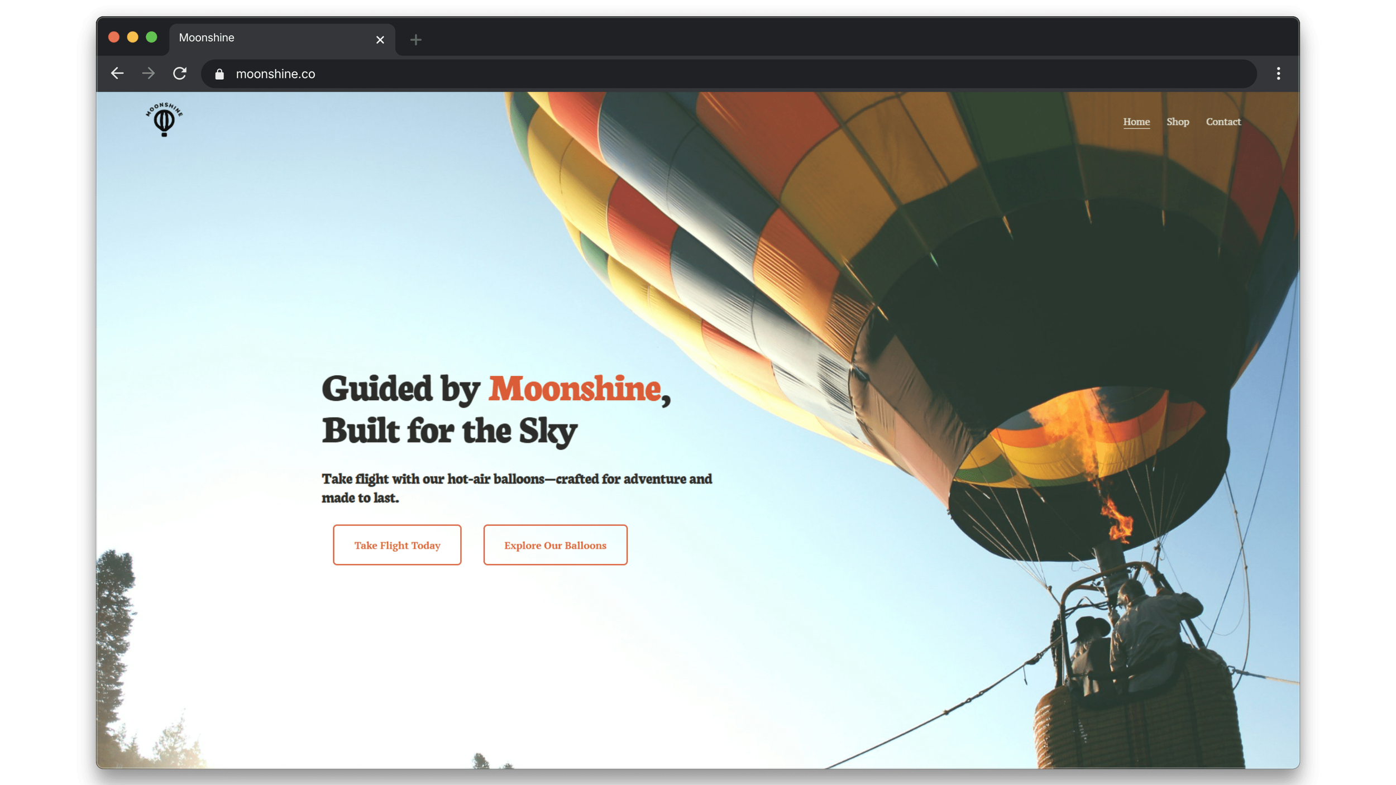Image resolution: width=1396 pixels, height=785 pixels.
Task: Close the Moonshine tab
Action: [x=380, y=40]
